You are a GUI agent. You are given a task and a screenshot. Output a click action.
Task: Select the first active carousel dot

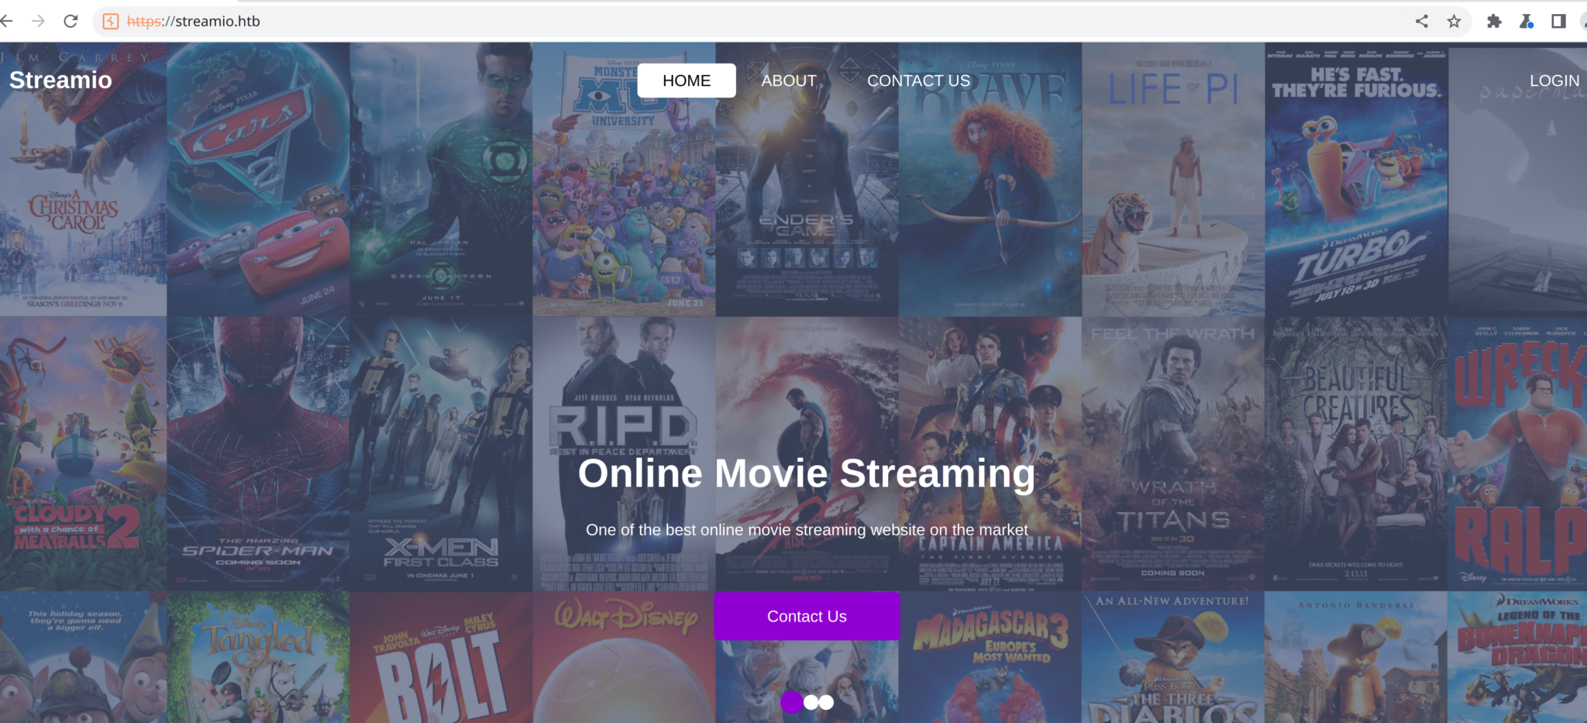click(x=792, y=702)
